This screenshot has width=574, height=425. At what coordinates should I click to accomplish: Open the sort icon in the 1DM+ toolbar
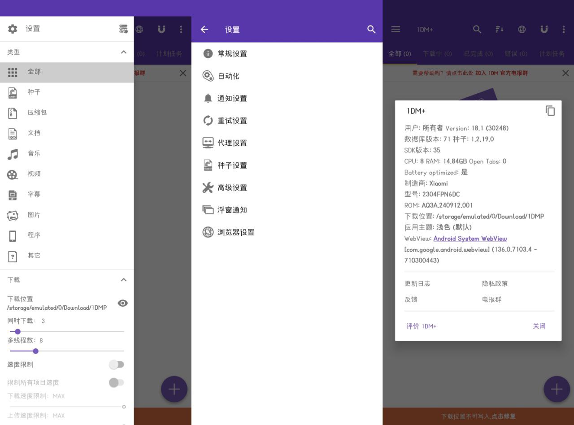point(499,30)
